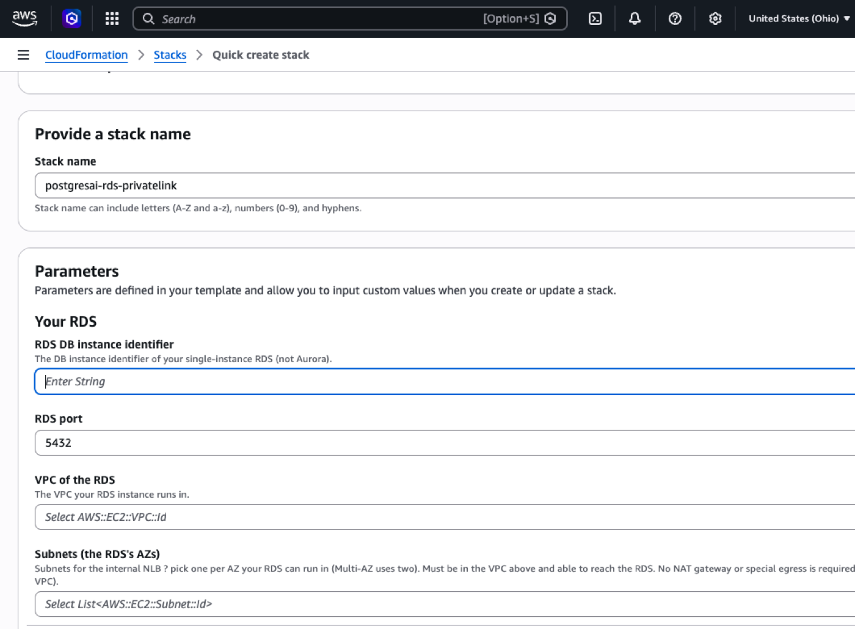
Task: Click the Provide a stack name heading
Action: click(113, 134)
